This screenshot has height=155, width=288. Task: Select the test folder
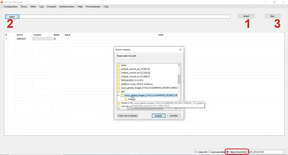(x=123, y=92)
